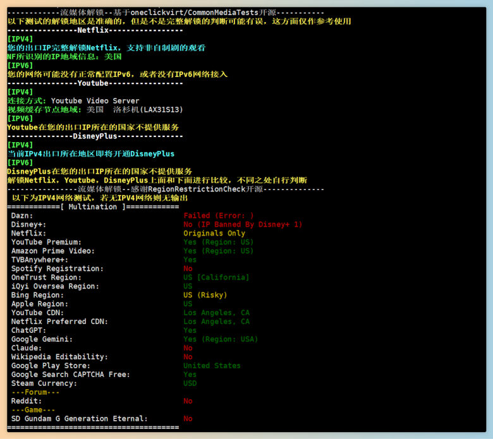Click the 'iQyi Oversea Region:' label
This screenshot has width=493, height=439.
55,286
